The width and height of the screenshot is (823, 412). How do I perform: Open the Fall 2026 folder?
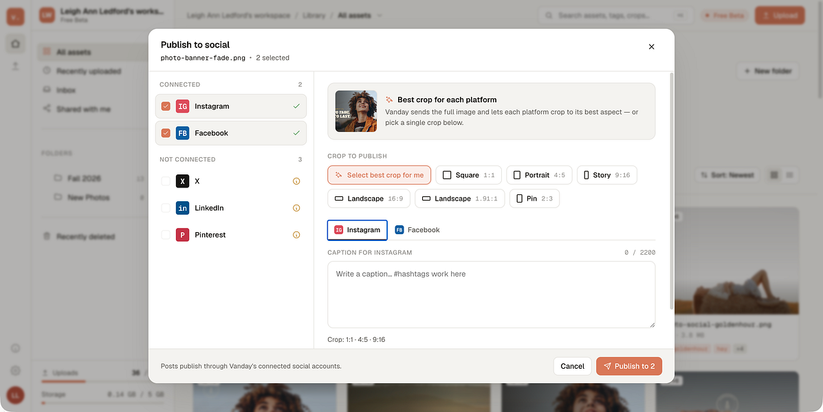[99, 179]
